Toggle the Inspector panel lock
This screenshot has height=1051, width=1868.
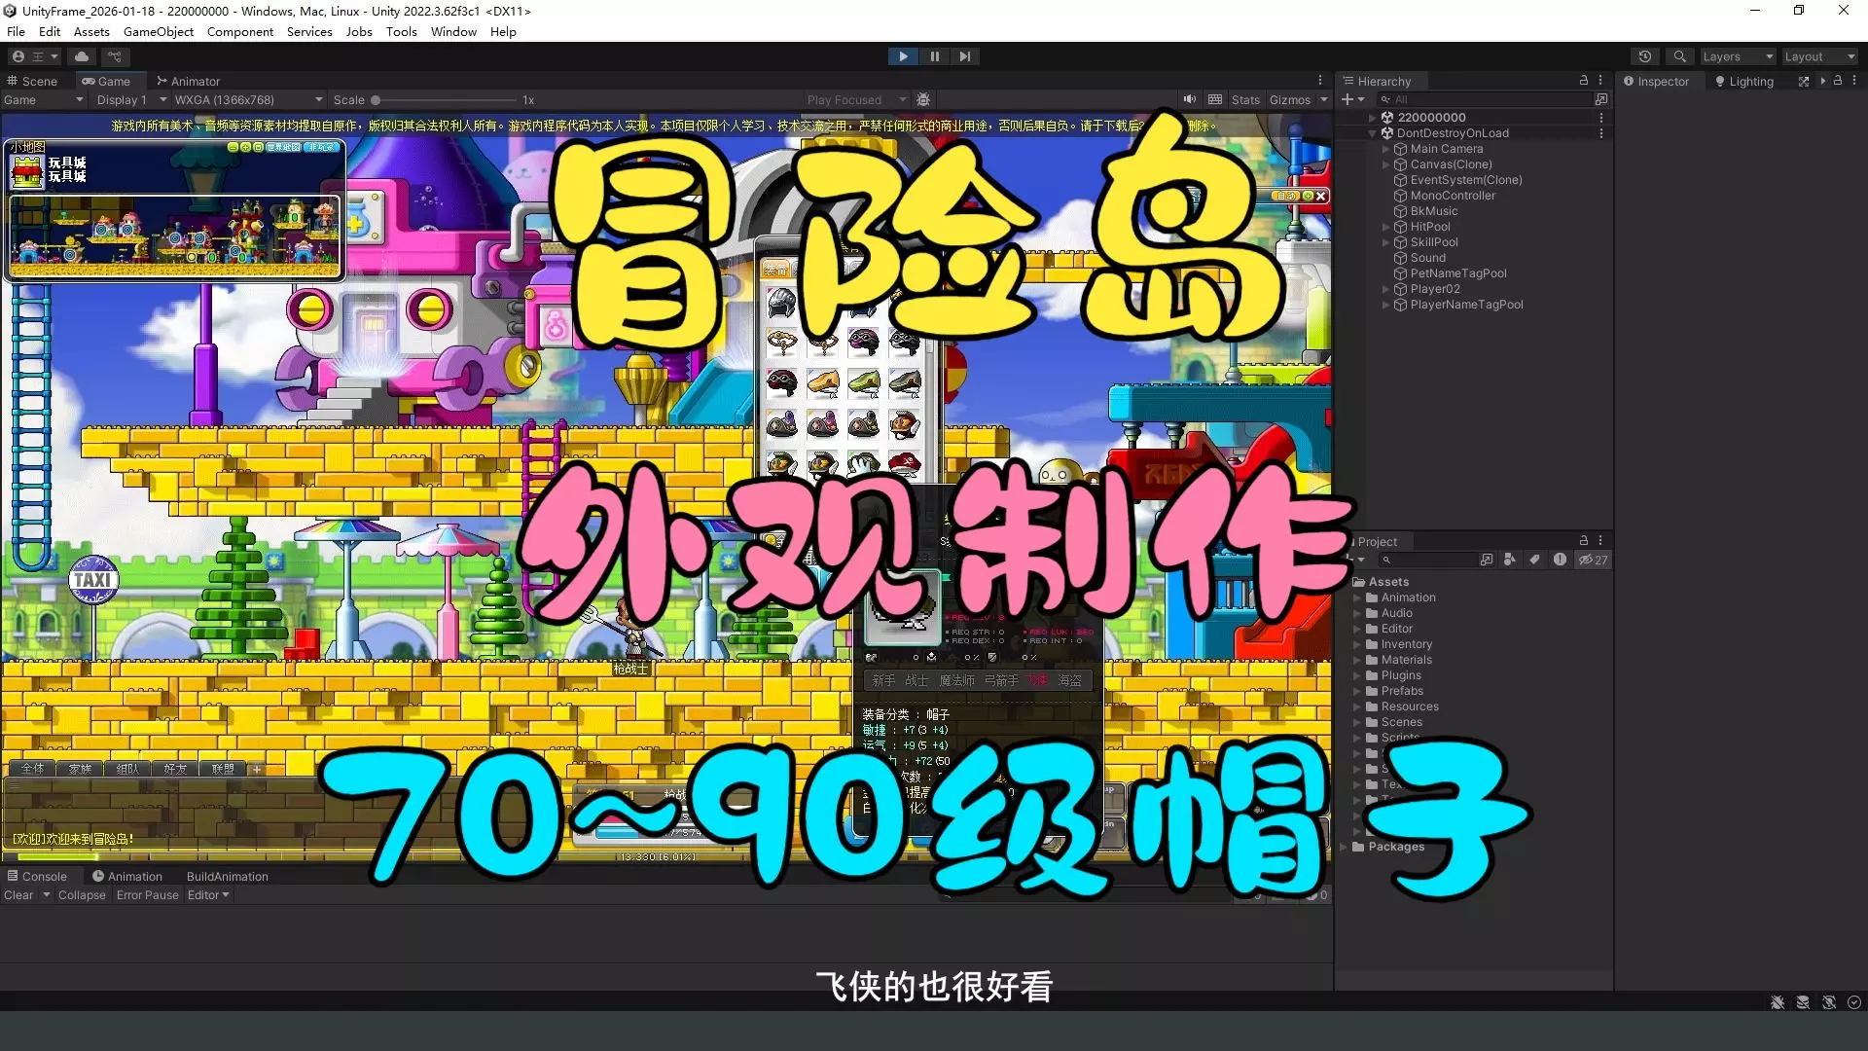pyautogui.click(x=1838, y=81)
